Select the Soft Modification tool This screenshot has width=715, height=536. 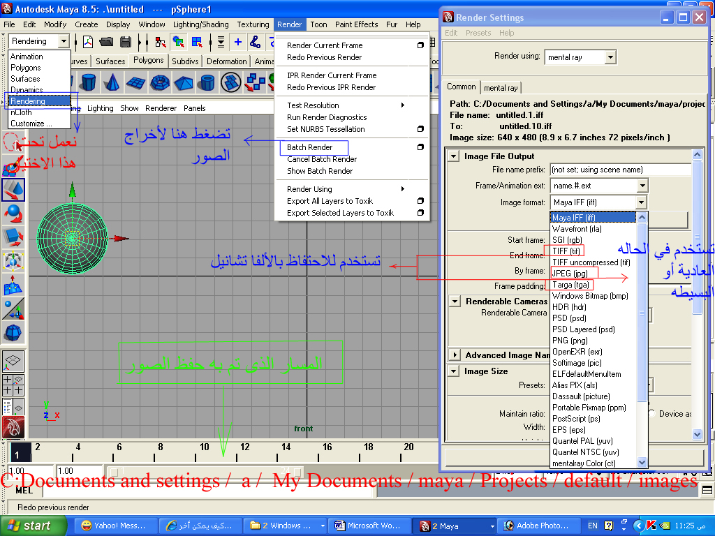tap(13, 285)
